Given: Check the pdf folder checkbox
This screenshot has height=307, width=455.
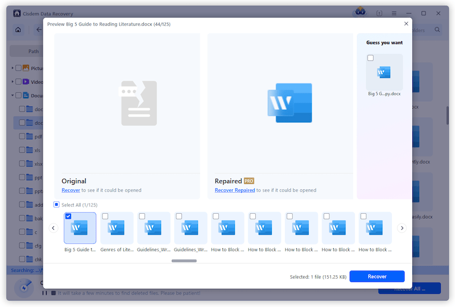Looking at the screenshot, I should point(22,136).
